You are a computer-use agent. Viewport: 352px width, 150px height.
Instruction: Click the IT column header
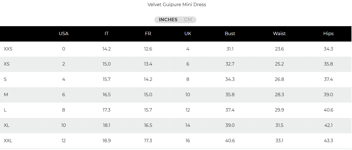coord(106,33)
